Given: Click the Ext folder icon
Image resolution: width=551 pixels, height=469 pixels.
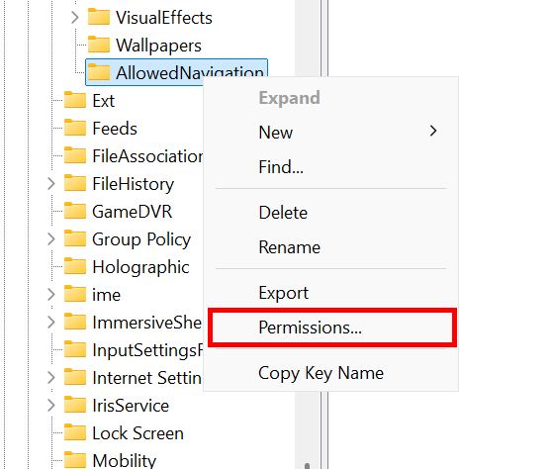Looking at the screenshot, I should pos(75,100).
